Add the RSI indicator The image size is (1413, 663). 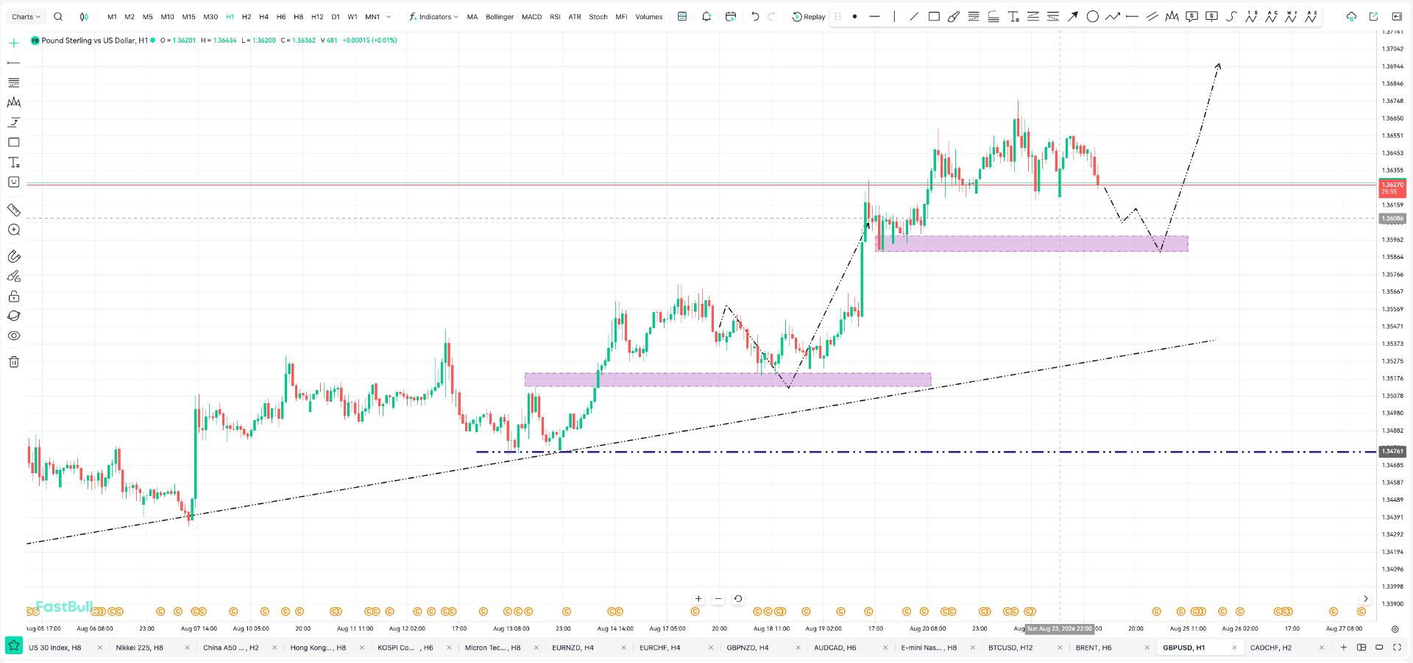click(x=555, y=17)
